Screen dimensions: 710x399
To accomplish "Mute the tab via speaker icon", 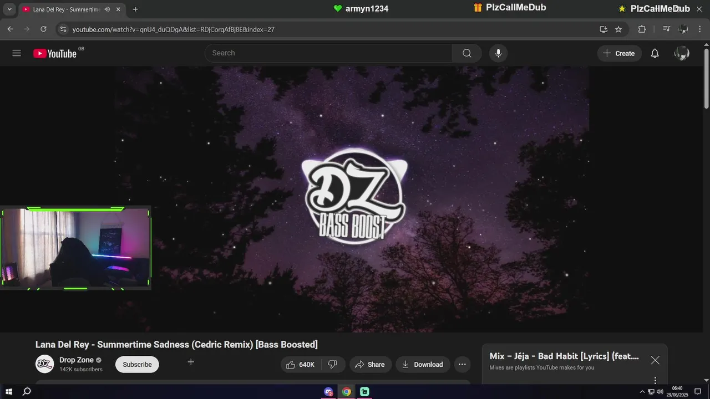I will pos(107,9).
